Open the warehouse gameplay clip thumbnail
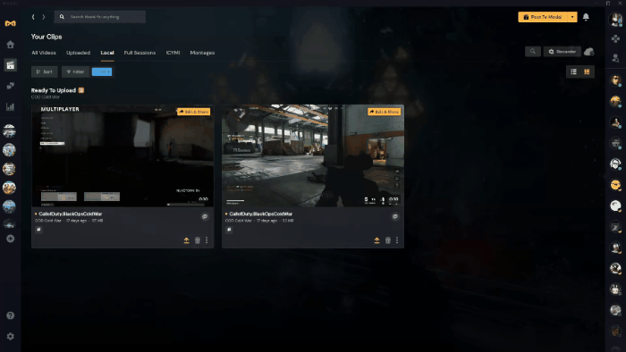This screenshot has width=626, height=352. pyautogui.click(x=313, y=155)
